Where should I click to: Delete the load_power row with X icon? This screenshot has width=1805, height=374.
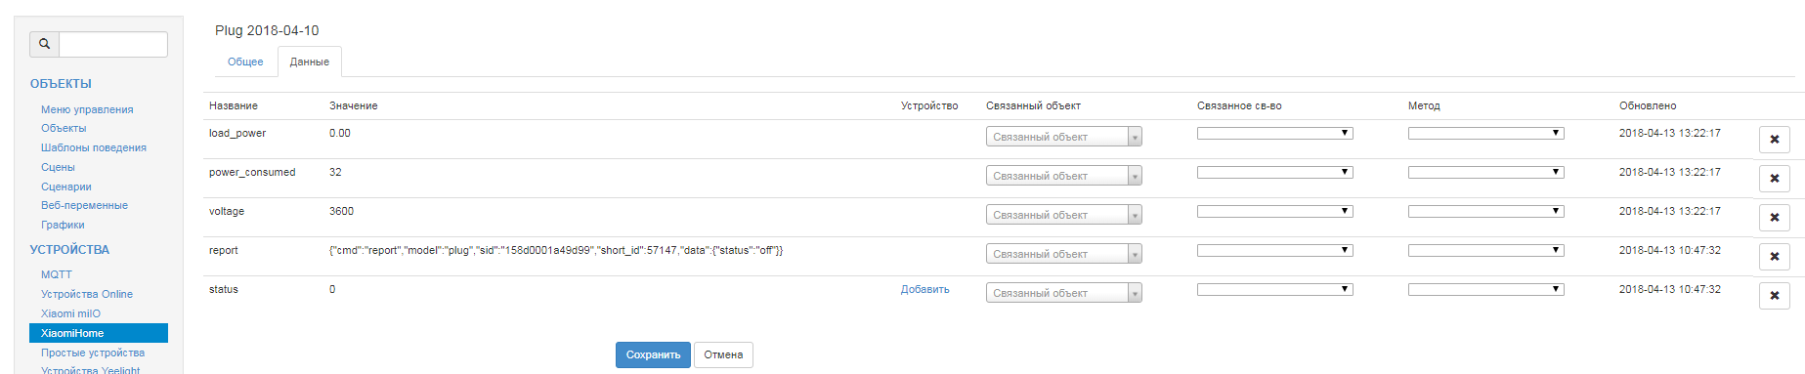(x=1774, y=140)
